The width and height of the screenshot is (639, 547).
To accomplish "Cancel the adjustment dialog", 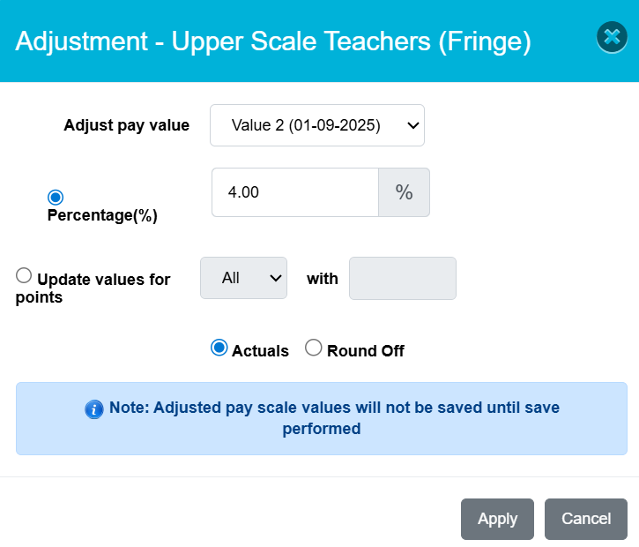I will pyautogui.click(x=586, y=519).
